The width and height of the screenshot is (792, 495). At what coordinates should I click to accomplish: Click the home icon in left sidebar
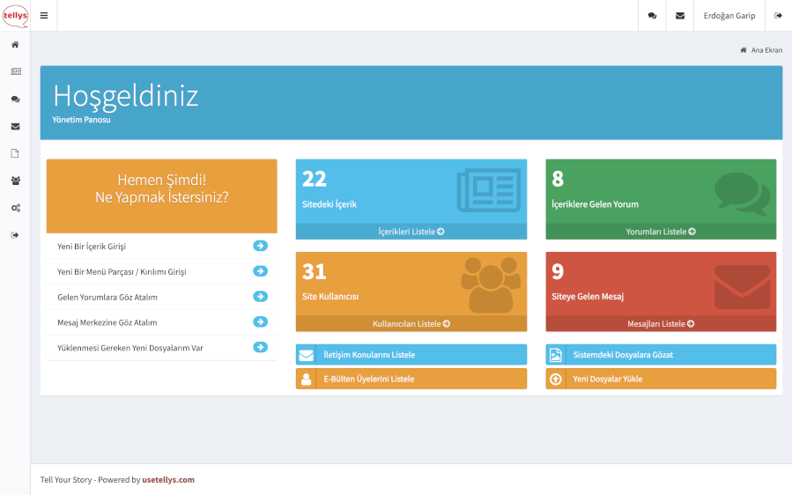15,45
